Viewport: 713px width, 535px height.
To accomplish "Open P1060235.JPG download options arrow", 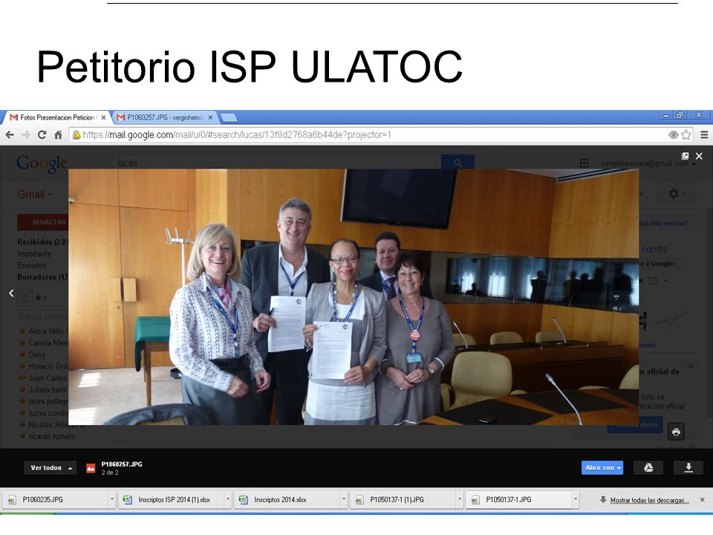I will pyautogui.click(x=112, y=499).
